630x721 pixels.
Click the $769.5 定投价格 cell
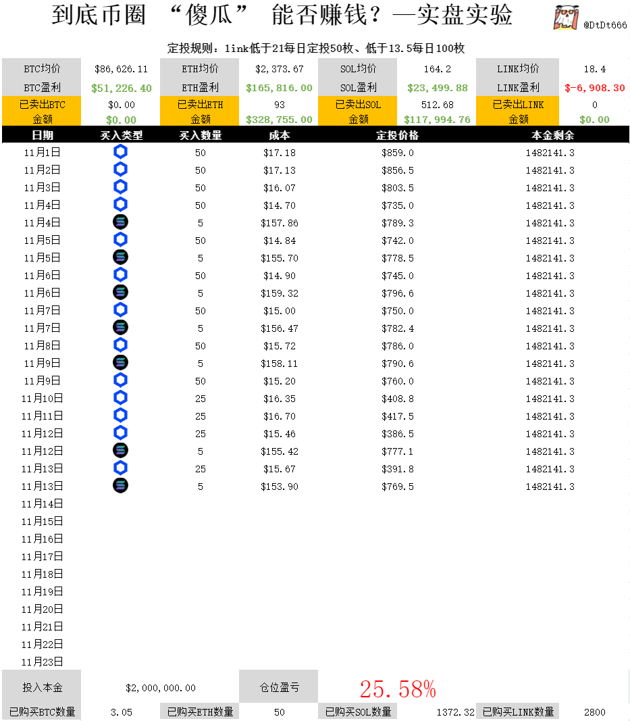point(398,487)
